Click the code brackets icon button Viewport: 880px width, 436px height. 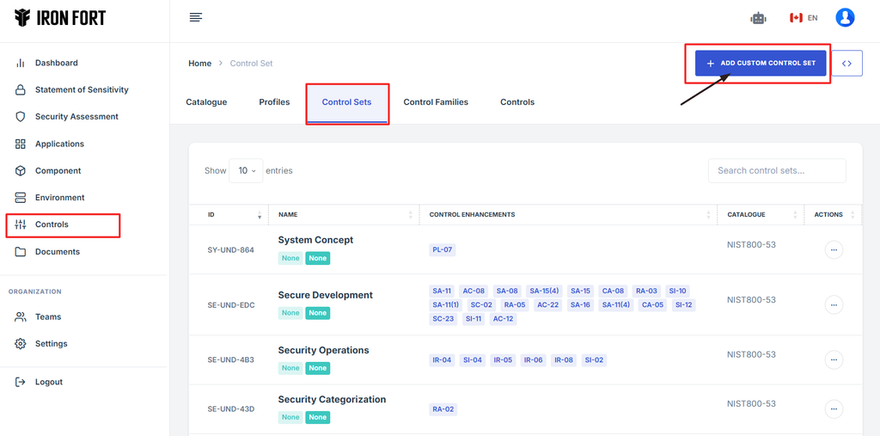click(x=847, y=63)
